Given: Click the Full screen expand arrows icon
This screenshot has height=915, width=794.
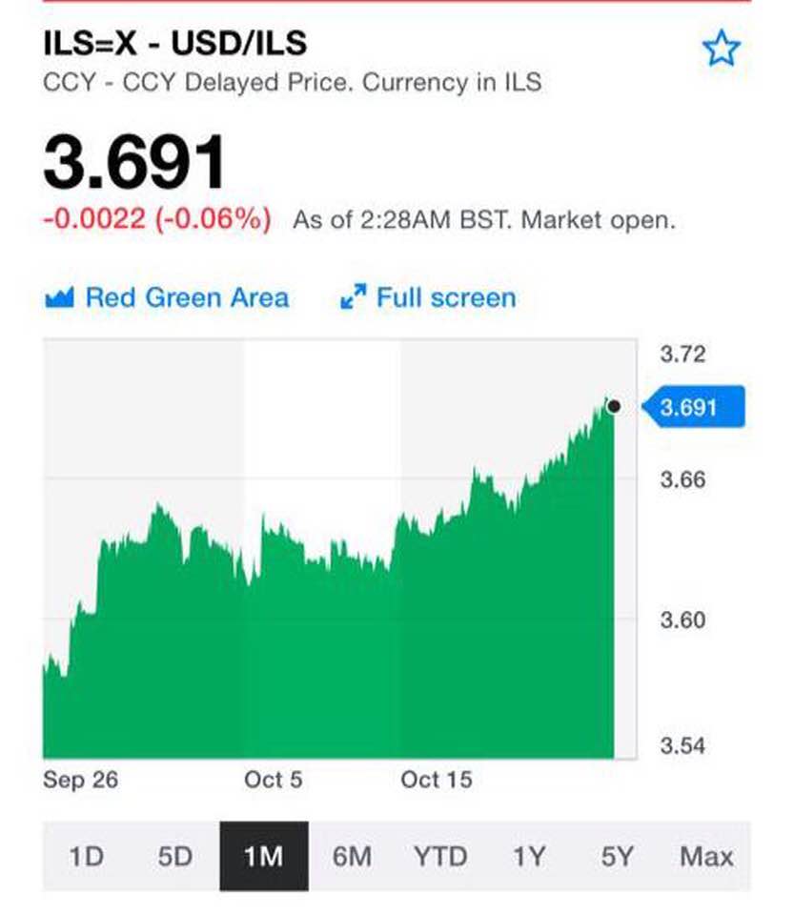Looking at the screenshot, I should click(x=354, y=296).
